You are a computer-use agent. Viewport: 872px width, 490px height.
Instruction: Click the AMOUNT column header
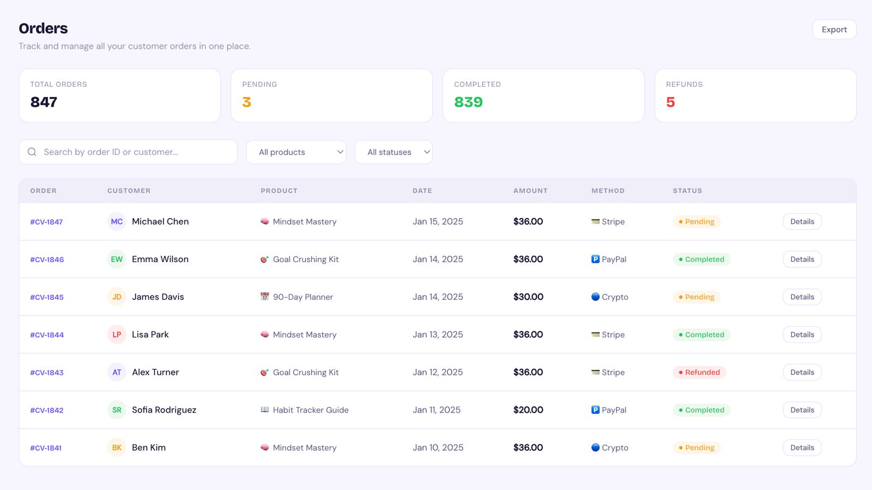tap(530, 191)
